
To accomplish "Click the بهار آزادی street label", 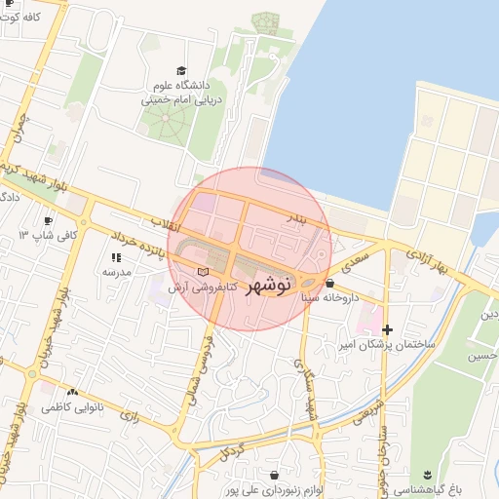I will pyautogui.click(x=427, y=262).
